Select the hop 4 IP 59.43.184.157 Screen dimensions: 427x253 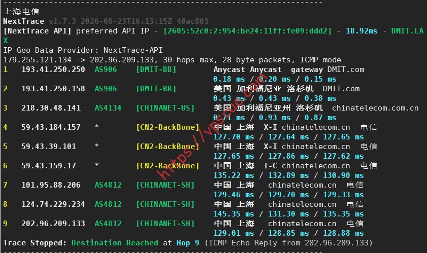(x=51, y=127)
